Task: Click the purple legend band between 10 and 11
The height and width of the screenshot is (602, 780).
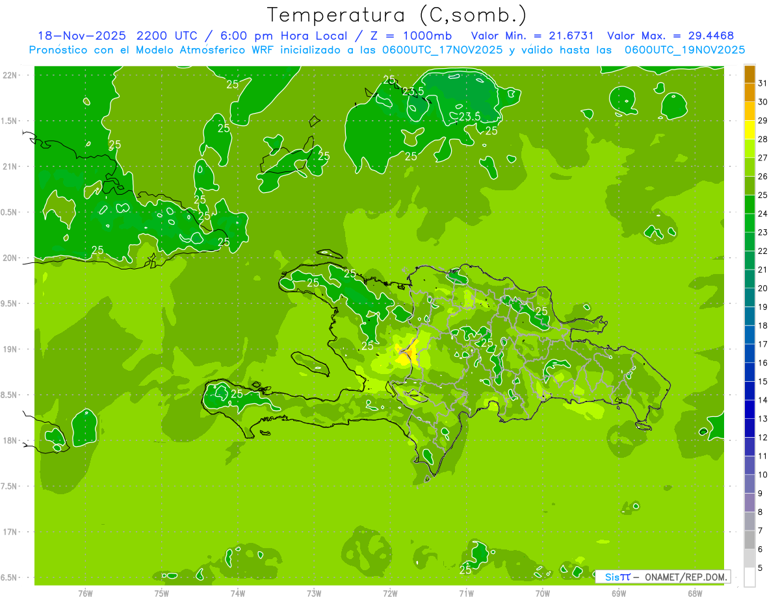Action: coord(749,466)
